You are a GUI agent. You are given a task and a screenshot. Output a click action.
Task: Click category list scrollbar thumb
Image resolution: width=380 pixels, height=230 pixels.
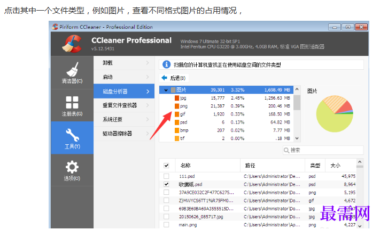point(297,102)
